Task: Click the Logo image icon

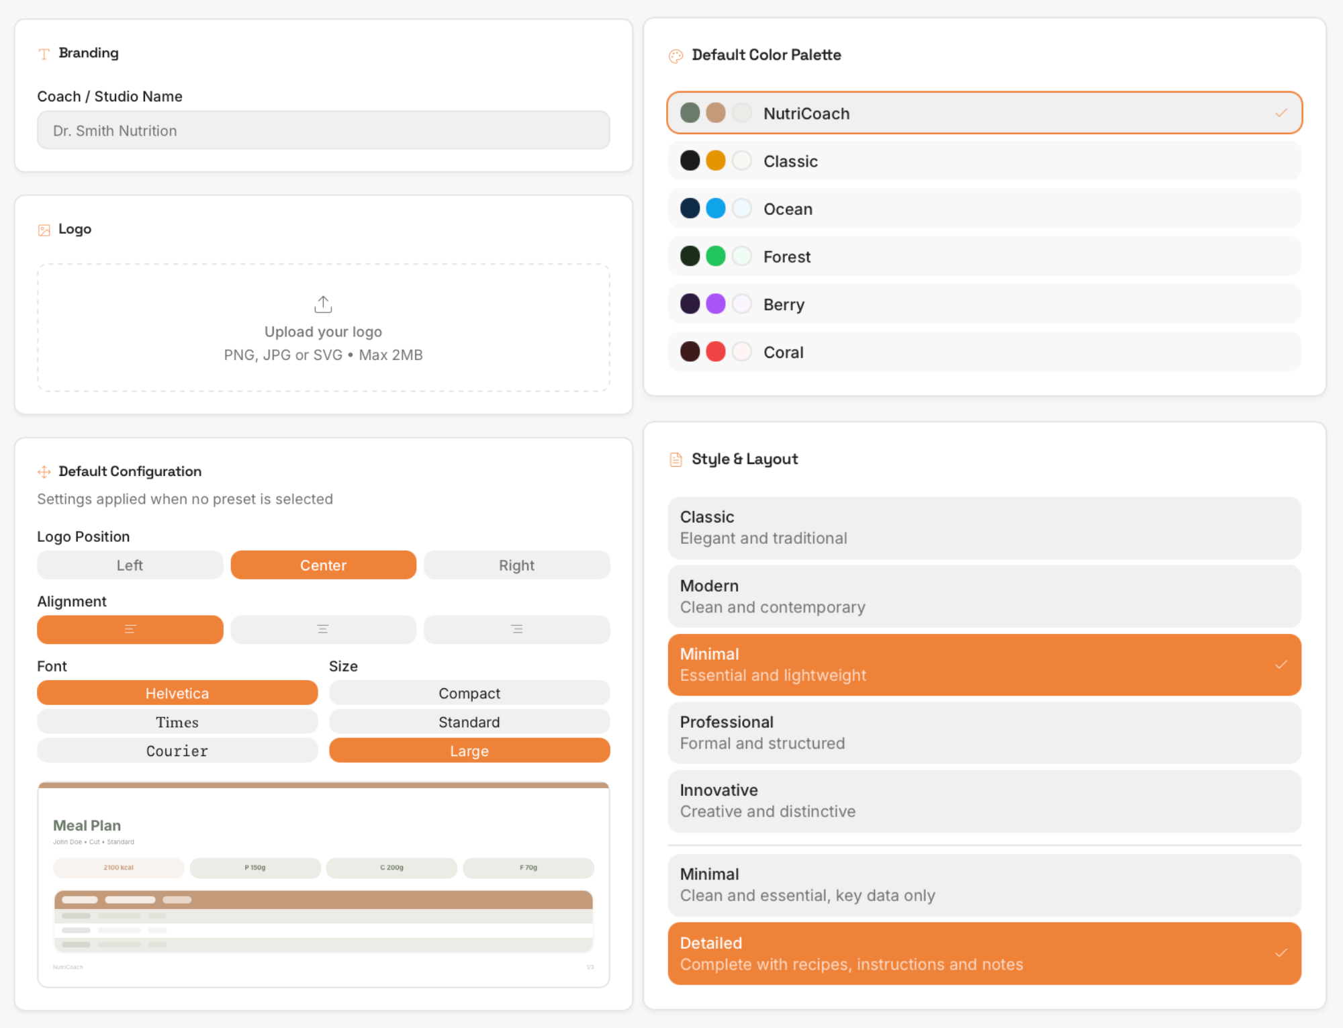Action: [44, 230]
